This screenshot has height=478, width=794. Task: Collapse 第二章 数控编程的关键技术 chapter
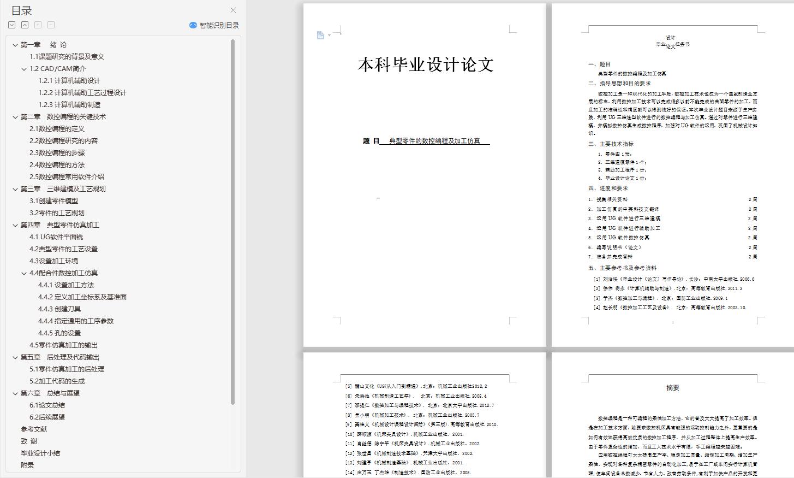click(x=15, y=117)
